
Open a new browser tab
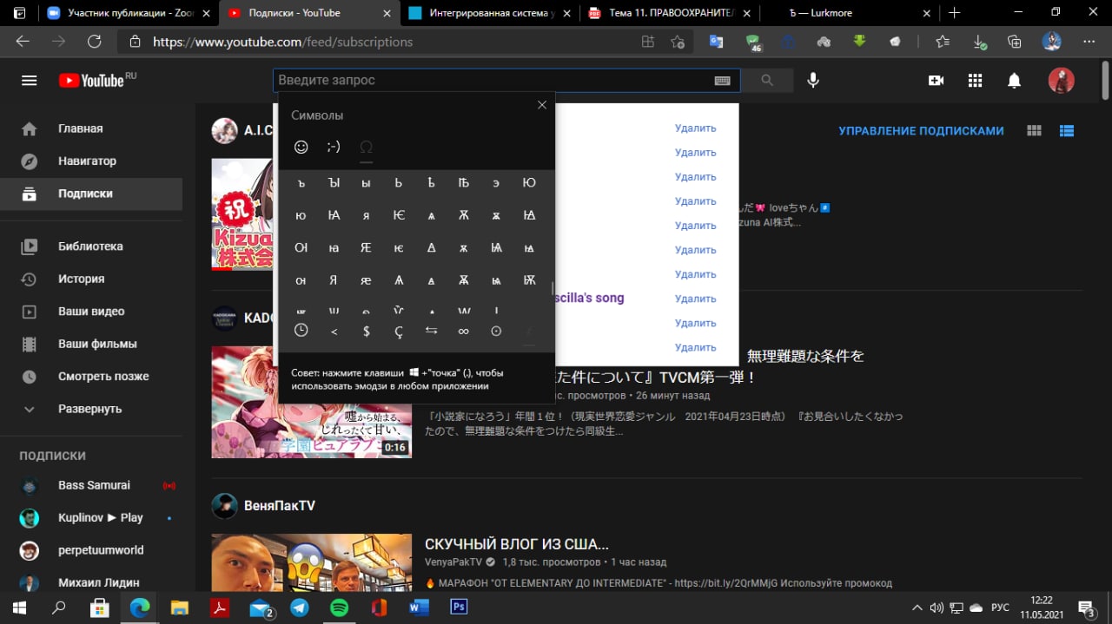click(x=954, y=13)
